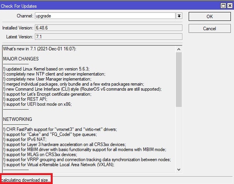Click the 'support for REST API' line
Viewport: 234px width, 184px height.
(25, 99)
